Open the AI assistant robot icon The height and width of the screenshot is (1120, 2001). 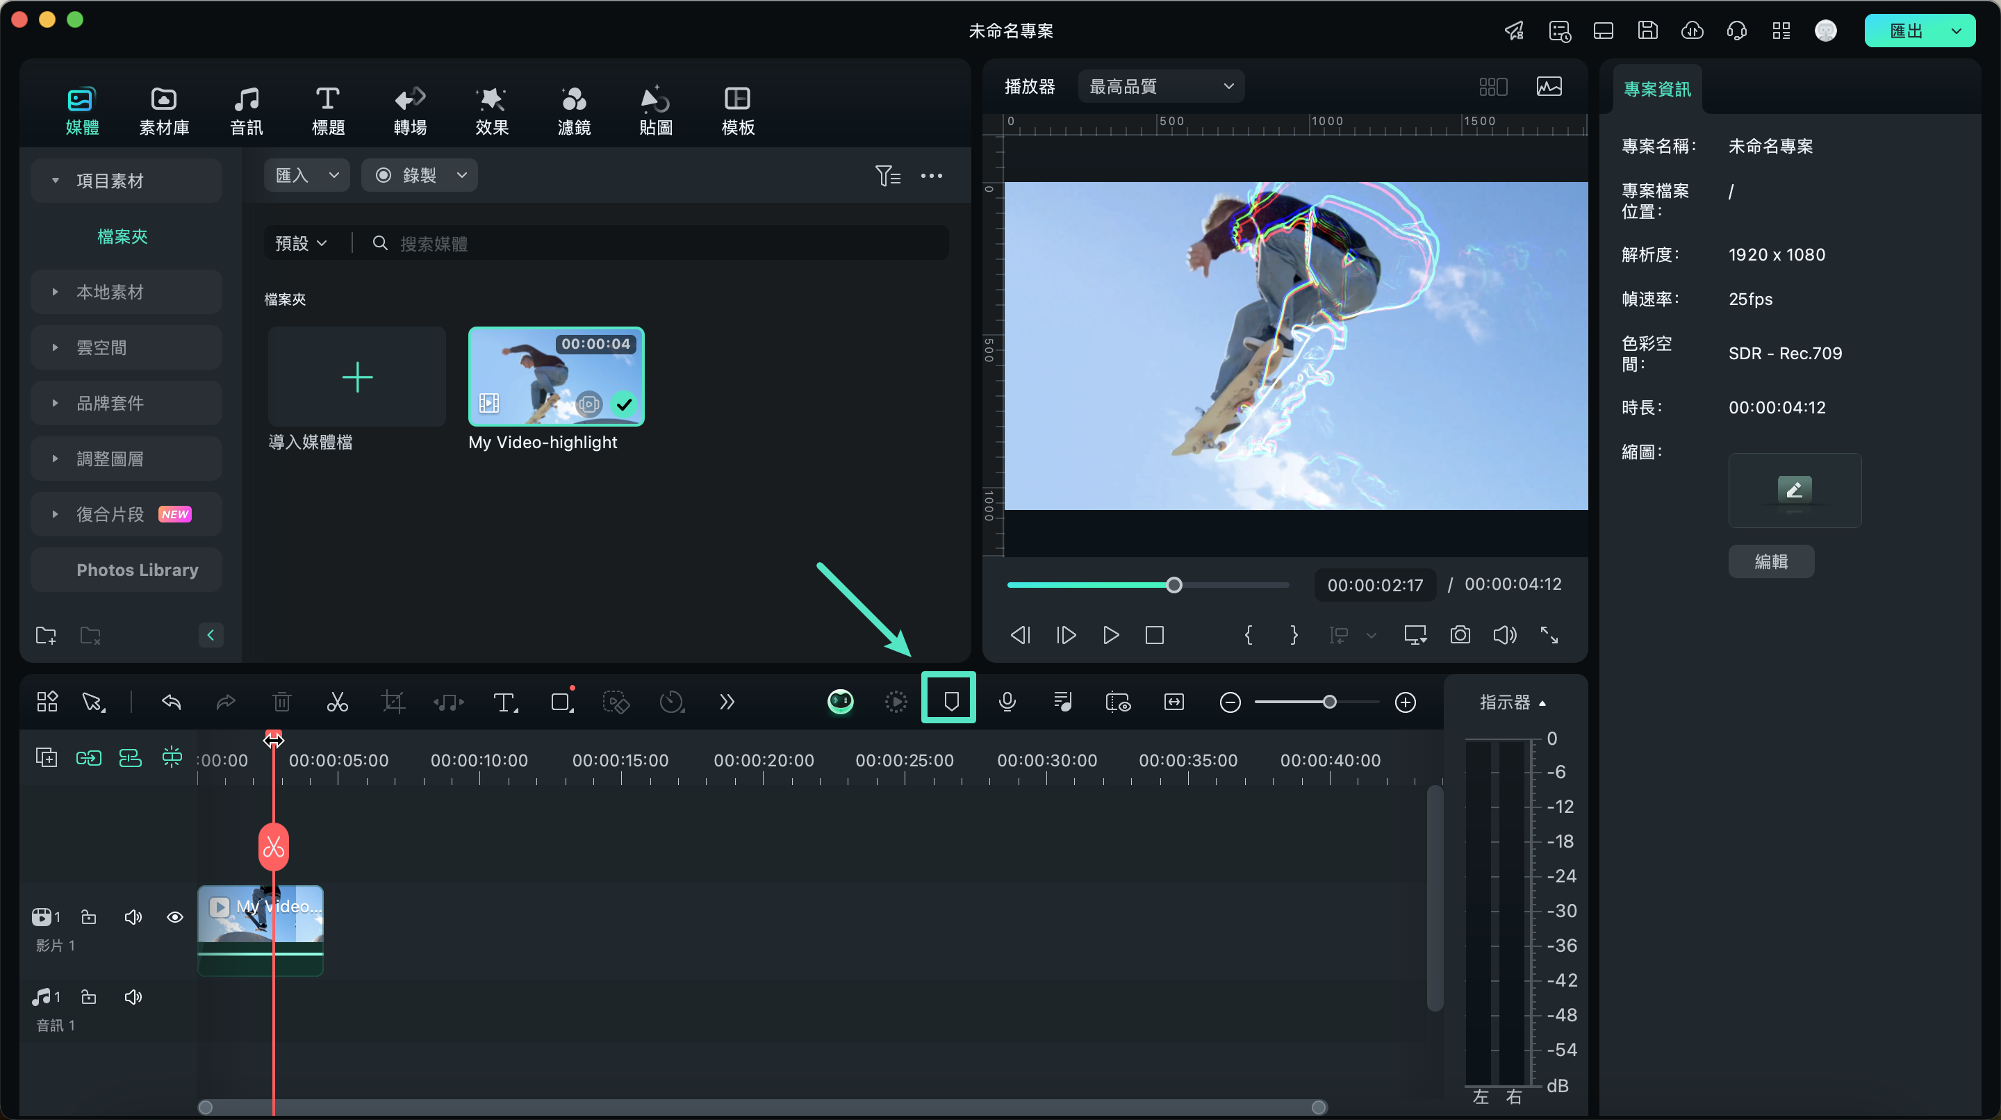840,701
